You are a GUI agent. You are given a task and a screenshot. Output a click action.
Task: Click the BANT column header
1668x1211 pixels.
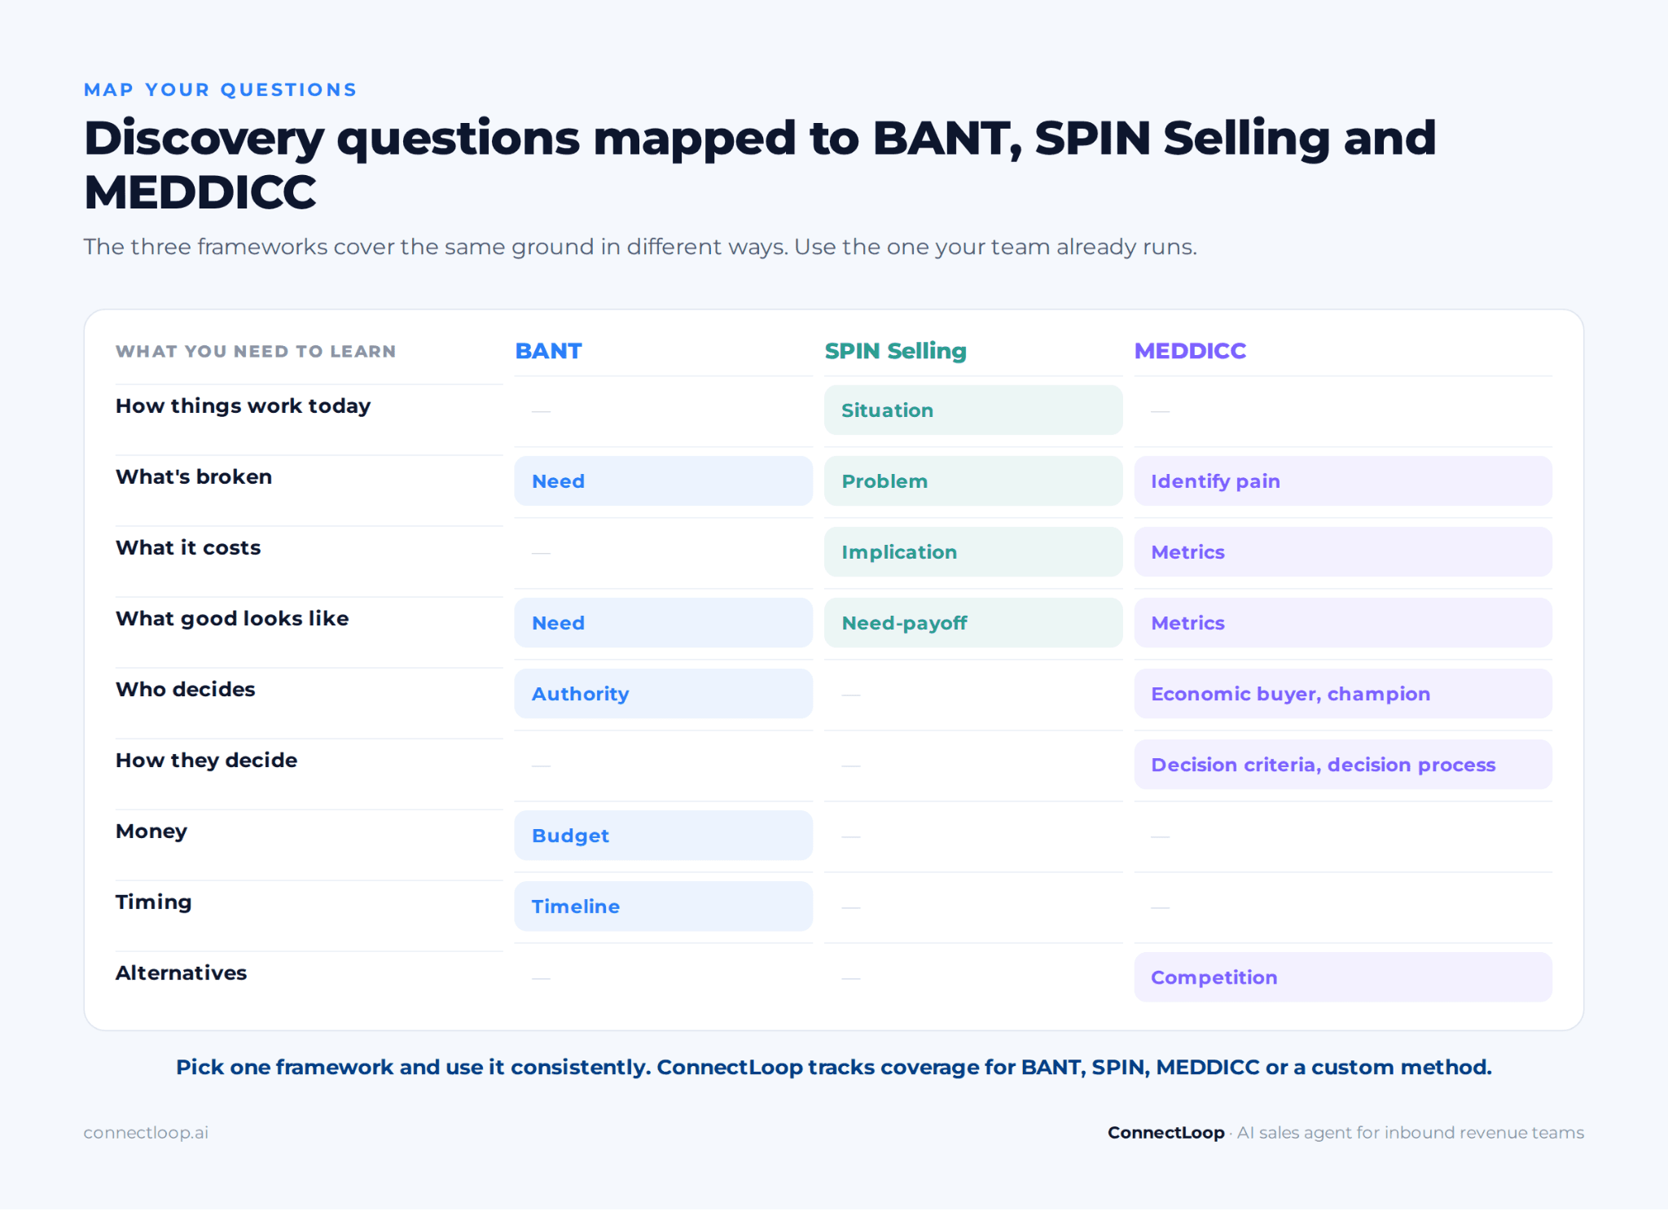(548, 351)
